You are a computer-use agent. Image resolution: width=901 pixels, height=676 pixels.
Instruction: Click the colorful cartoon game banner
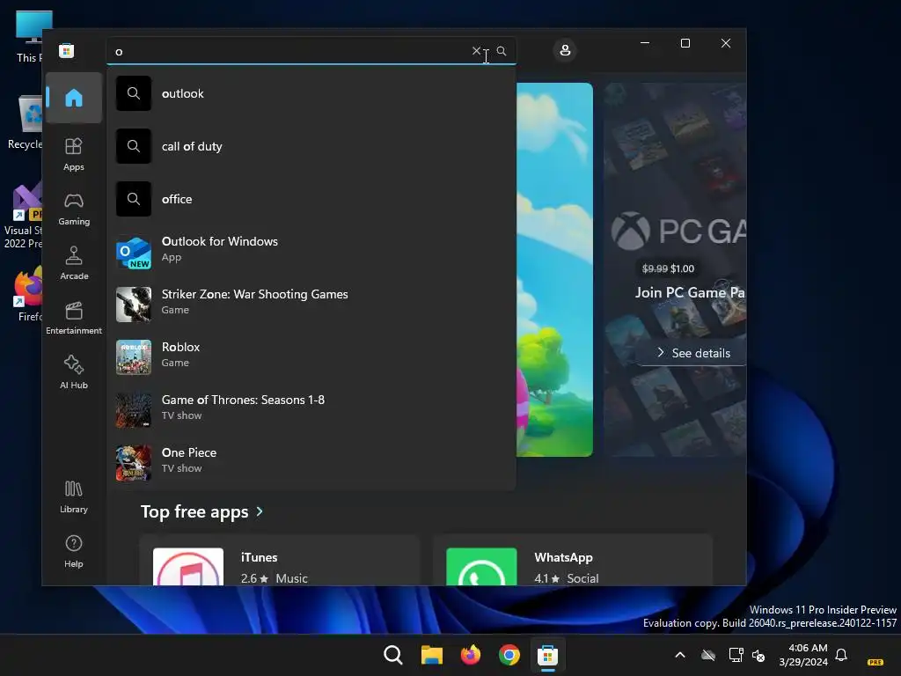click(554, 269)
